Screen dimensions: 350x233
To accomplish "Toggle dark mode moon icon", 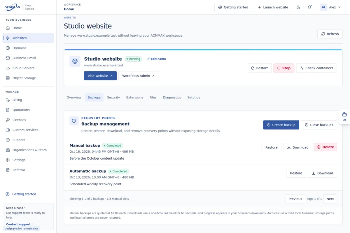I will pyautogui.click(x=298, y=7).
